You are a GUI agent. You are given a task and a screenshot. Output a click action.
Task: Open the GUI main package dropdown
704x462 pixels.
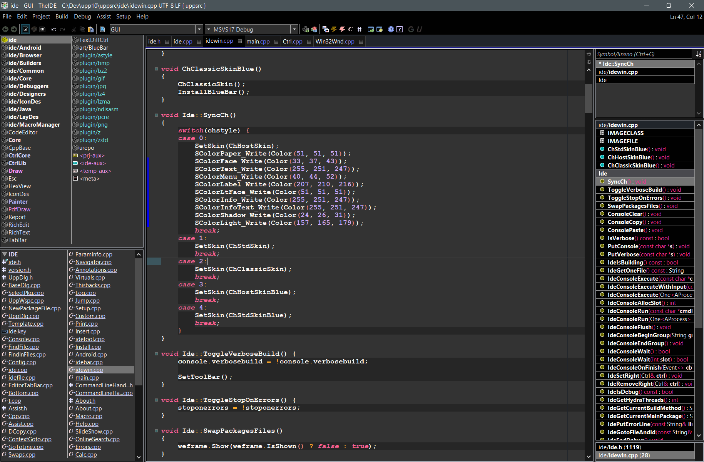coord(199,29)
